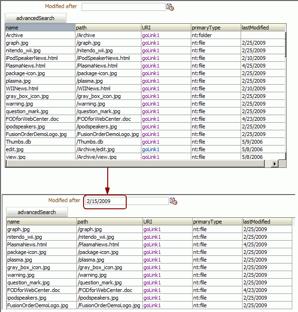Click lower table gray_box_icon.jpg name cell
The width and height of the screenshot is (298, 312).
pos(41,267)
